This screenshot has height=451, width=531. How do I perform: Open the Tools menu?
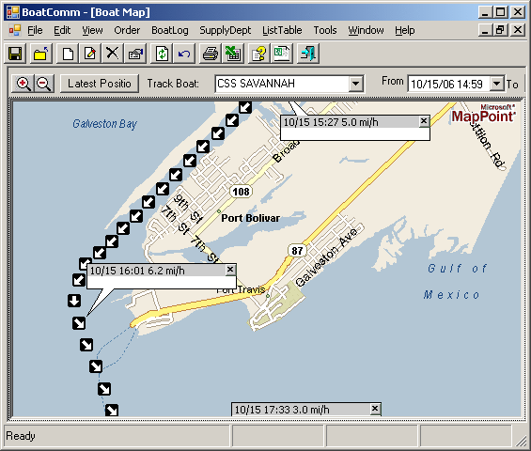click(325, 30)
